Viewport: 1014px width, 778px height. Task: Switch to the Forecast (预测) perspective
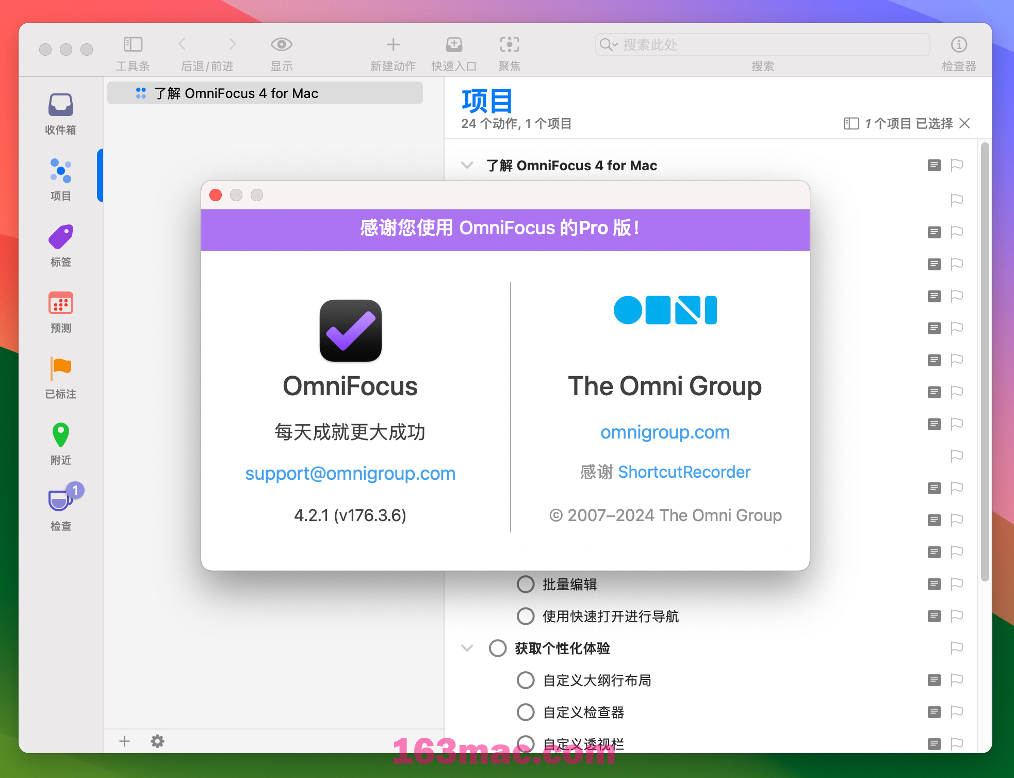click(61, 312)
